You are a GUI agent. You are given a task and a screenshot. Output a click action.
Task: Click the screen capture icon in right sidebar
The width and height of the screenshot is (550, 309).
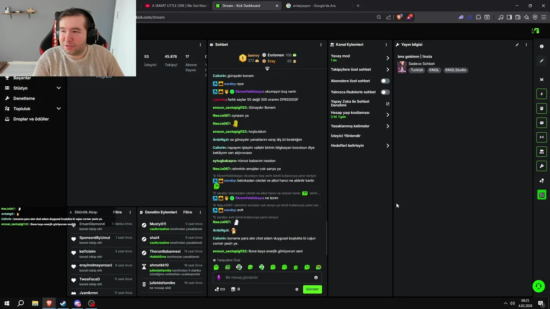pos(541,79)
